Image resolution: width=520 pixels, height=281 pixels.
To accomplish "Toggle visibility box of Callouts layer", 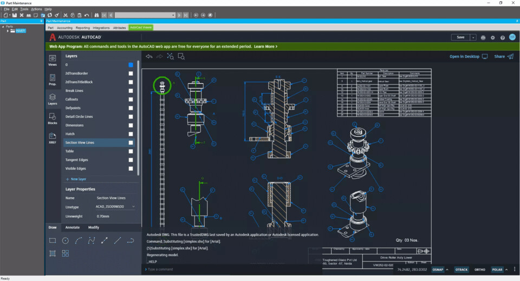I will point(131,99).
